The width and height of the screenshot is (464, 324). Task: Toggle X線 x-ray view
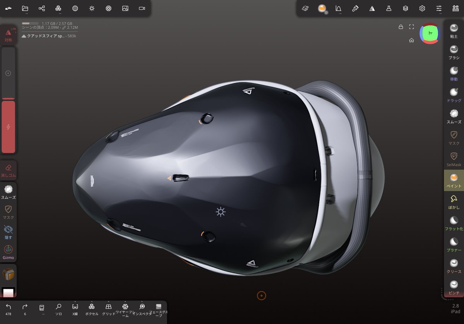75,309
